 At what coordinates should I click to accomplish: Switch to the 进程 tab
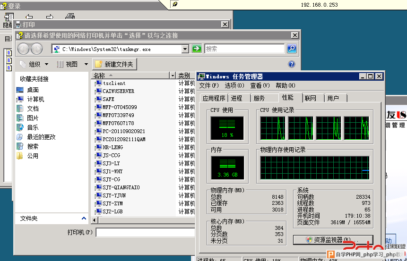239,98
